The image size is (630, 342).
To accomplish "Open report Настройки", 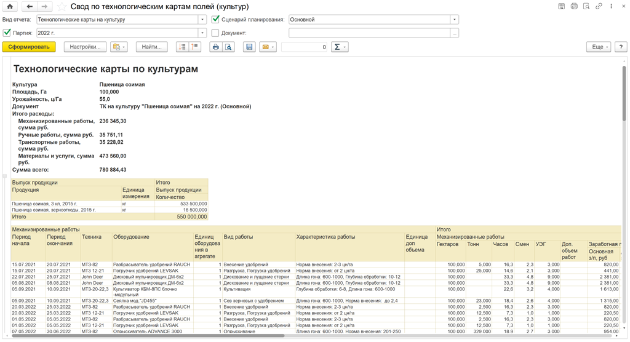I will [85, 47].
